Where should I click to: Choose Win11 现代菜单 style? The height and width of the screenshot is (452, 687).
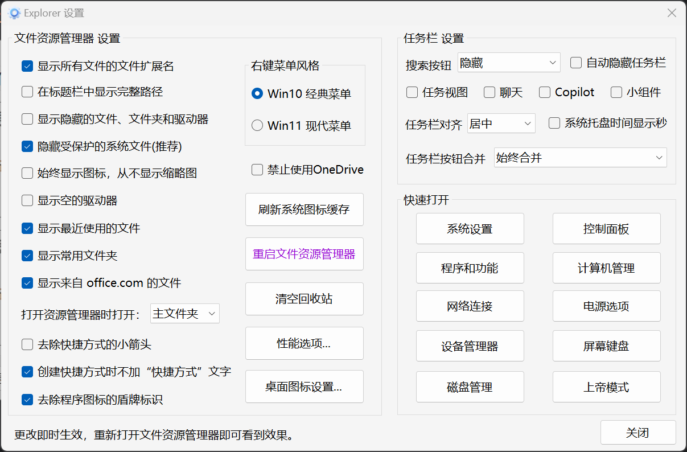pyautogui.click(x=257, y=125)
